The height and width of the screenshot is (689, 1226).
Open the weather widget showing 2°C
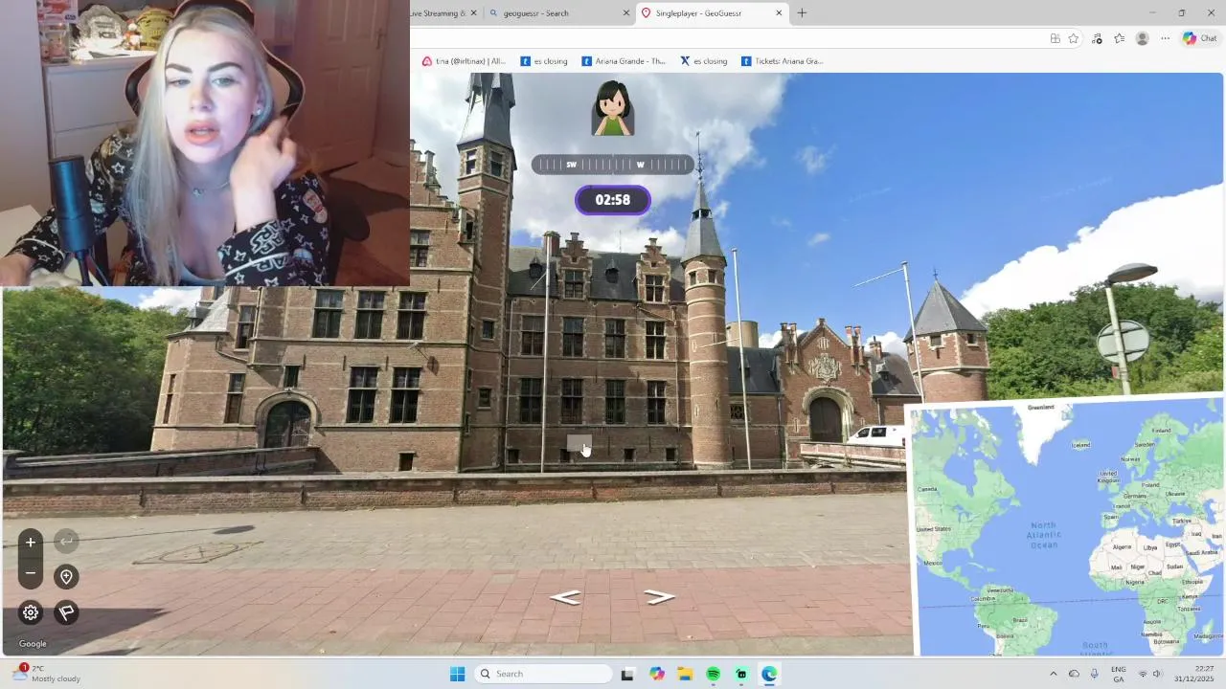(46, 674)
